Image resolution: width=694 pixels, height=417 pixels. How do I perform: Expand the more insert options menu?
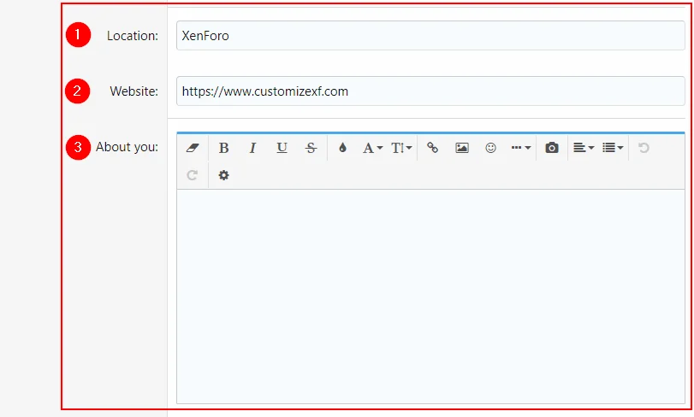(x=520, y=148)
